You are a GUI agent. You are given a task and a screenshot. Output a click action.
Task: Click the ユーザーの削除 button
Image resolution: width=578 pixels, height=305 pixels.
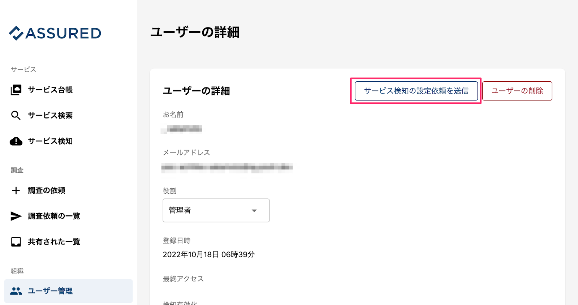pos(517,91)
